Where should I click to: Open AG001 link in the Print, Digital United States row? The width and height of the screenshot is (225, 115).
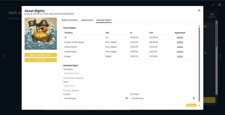pos(180,47)
